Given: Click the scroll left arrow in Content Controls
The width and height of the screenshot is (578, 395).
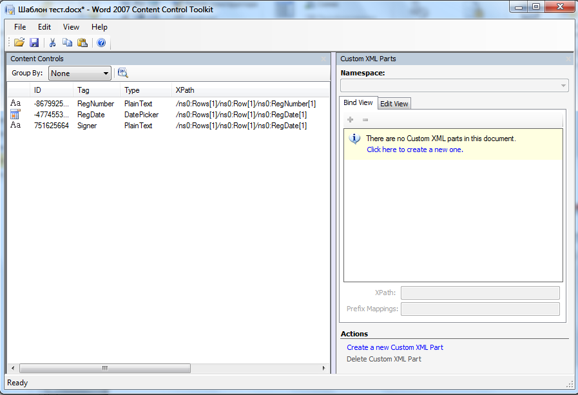Looking at the screenshot, I should 13,368.
